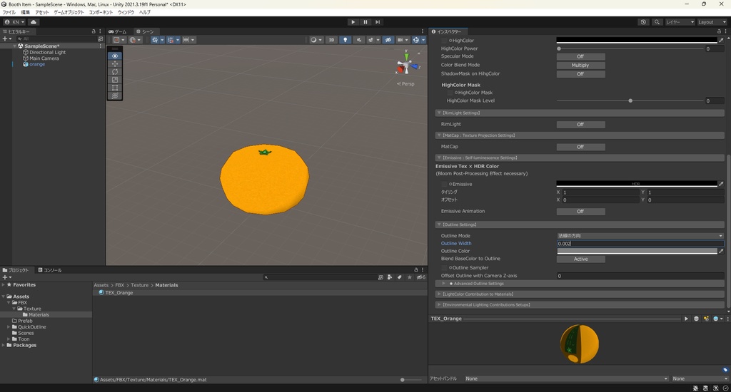Open the Outline Mode dropdown

click(640, 236)
